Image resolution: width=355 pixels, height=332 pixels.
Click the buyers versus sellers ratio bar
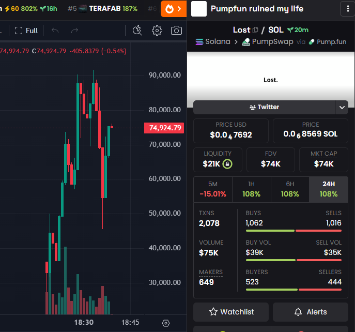click(x=294, y=290)
